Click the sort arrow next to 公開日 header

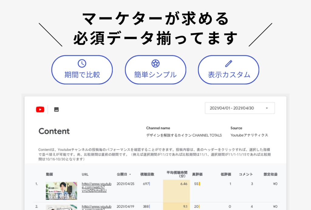[130, 174]
